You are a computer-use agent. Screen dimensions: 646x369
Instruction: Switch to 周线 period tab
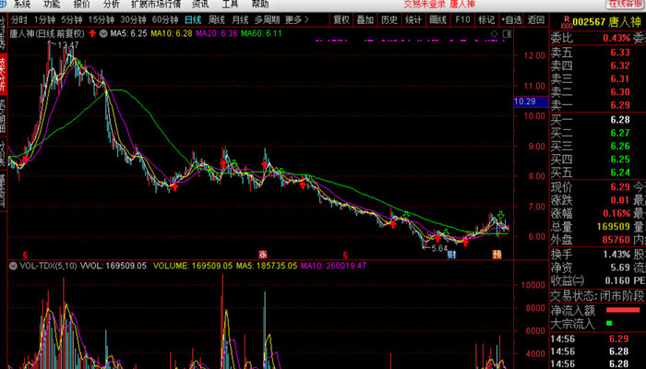216,19
